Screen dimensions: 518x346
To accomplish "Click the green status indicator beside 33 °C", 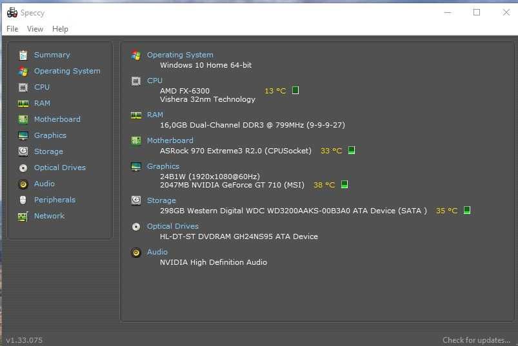I will point(352,150).
